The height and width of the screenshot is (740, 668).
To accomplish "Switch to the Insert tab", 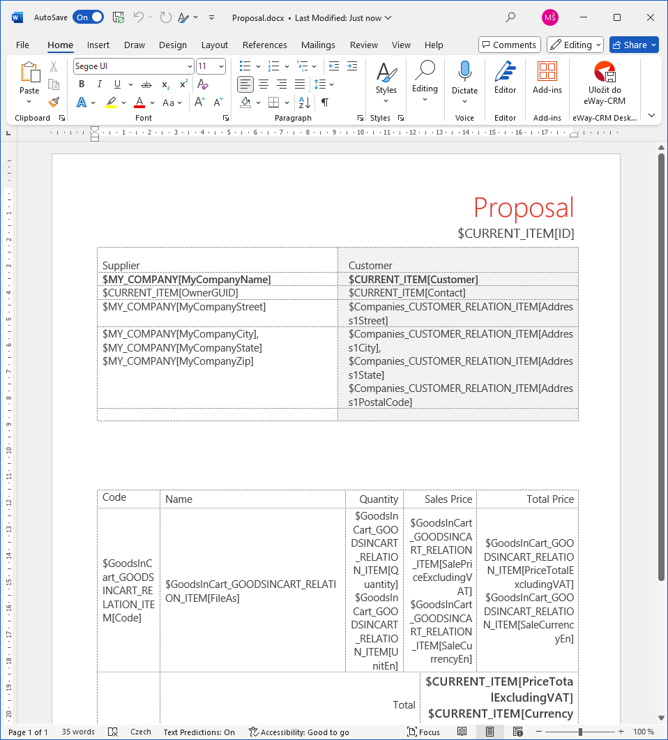I will coord(98,45).
